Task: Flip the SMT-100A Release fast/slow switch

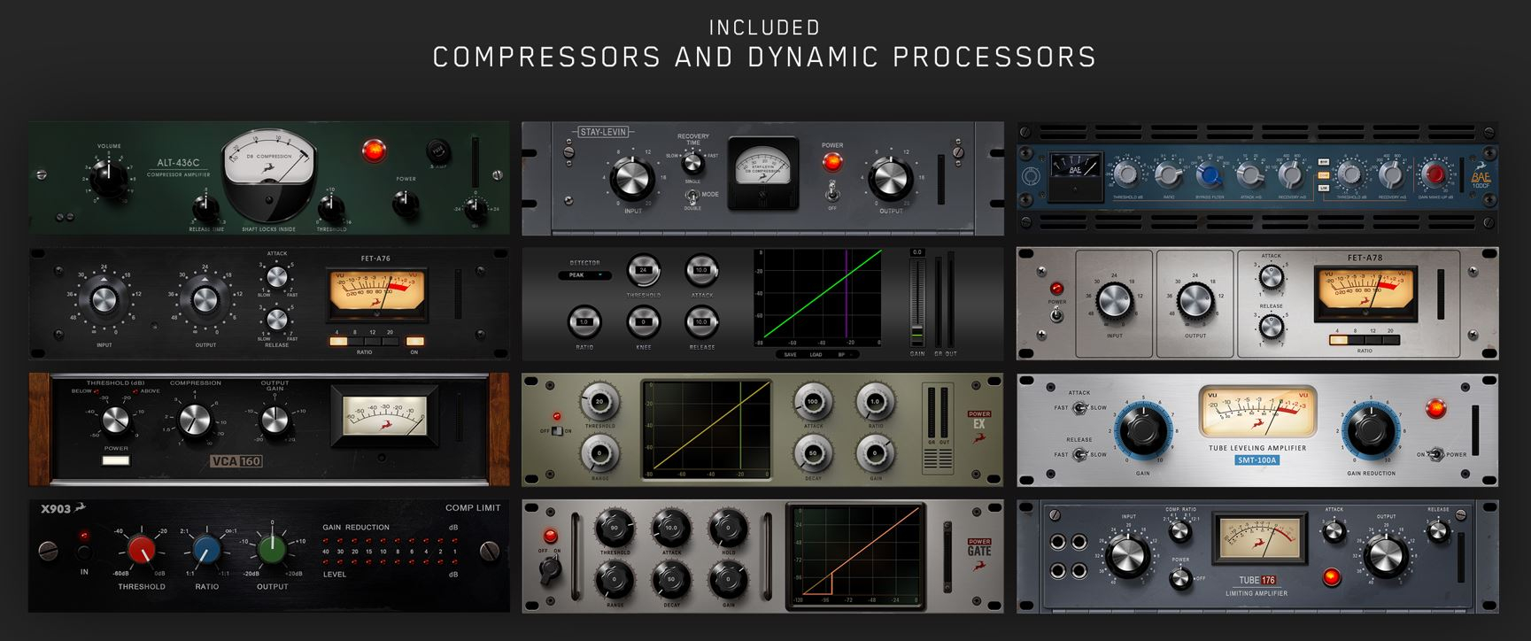Action: pos(1079,454)
